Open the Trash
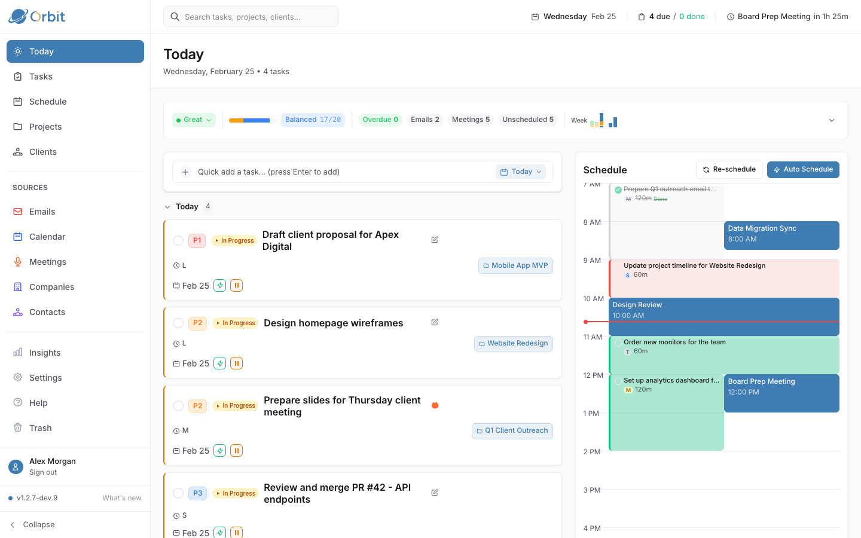Viewport: 861px width, 538px height. (x=39, y=427)
